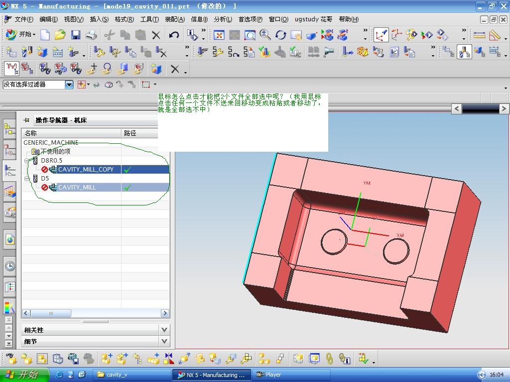510x382 pixels.
Task: Click the WCS orientation icon
Action: [381, 35]
